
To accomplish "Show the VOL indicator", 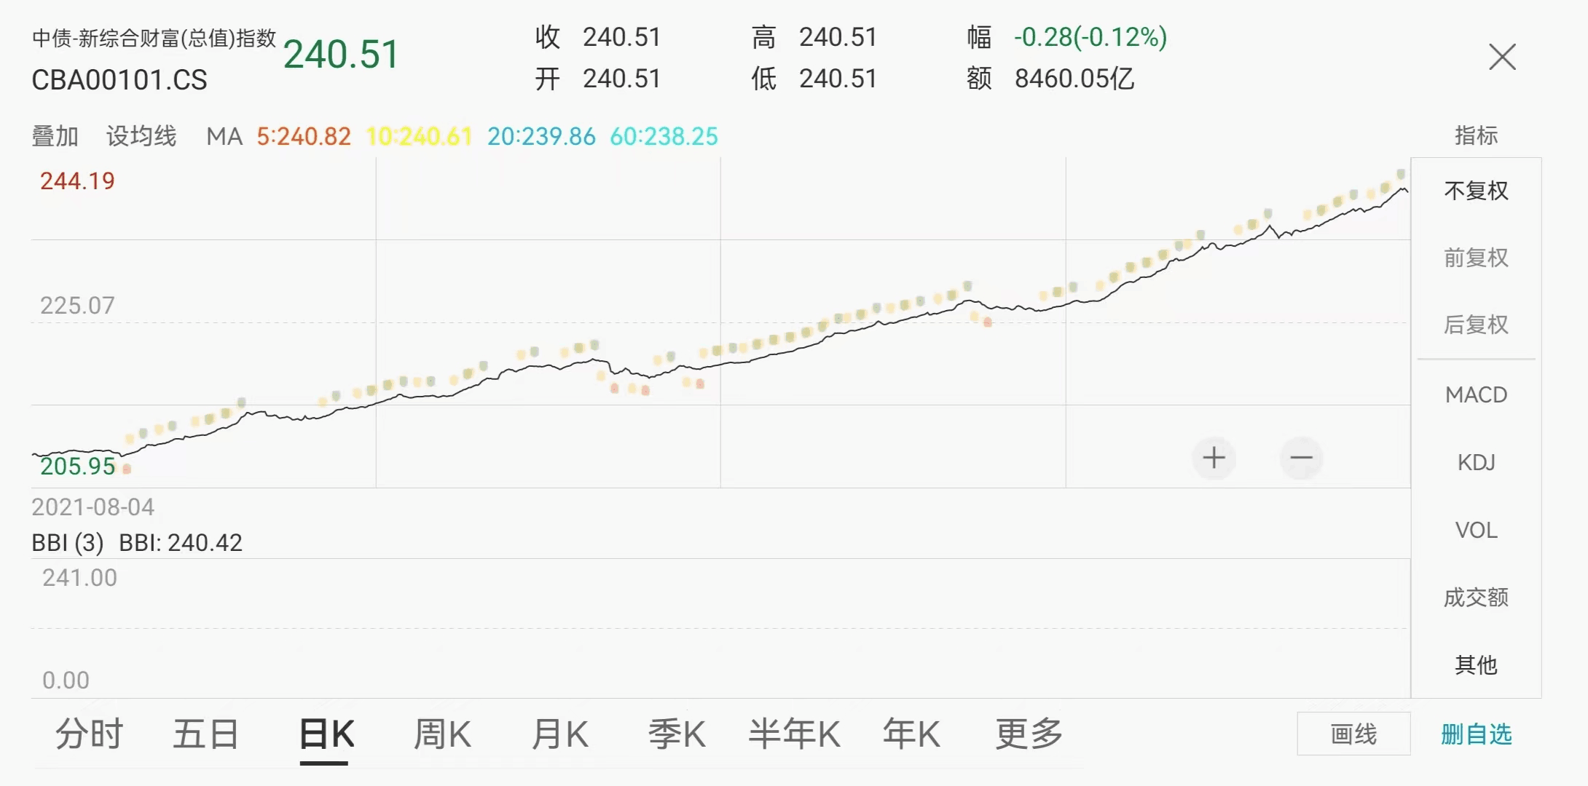I will point(1476,530).
